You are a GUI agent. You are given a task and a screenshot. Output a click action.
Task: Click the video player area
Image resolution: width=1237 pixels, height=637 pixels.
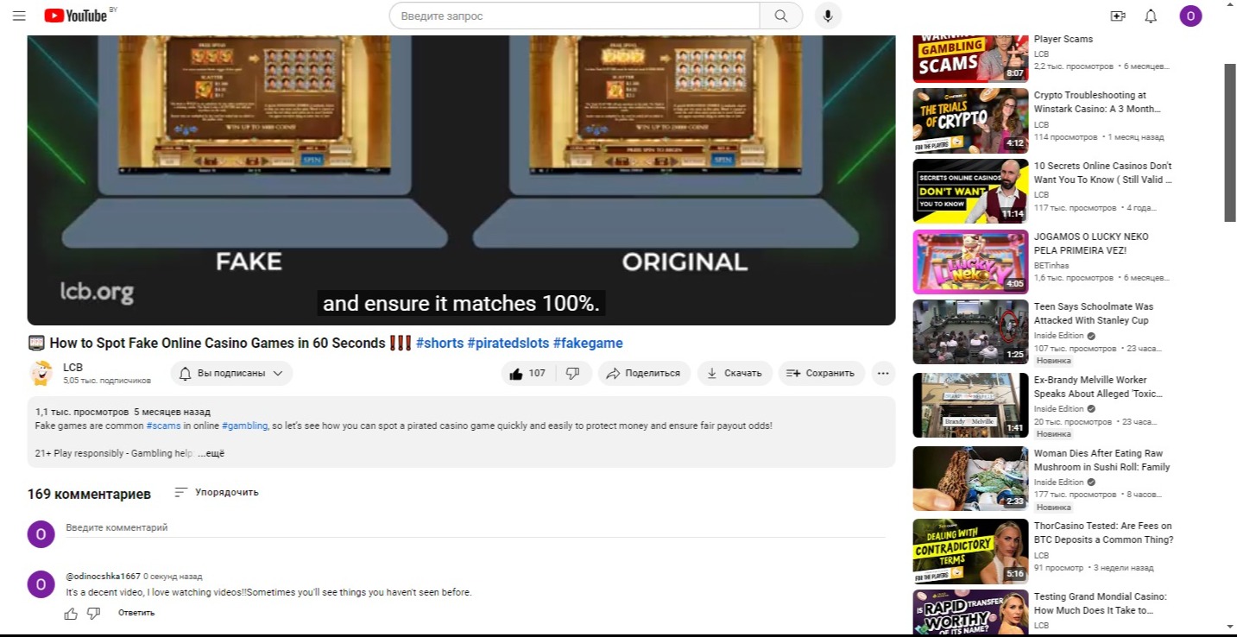[461, 180]
